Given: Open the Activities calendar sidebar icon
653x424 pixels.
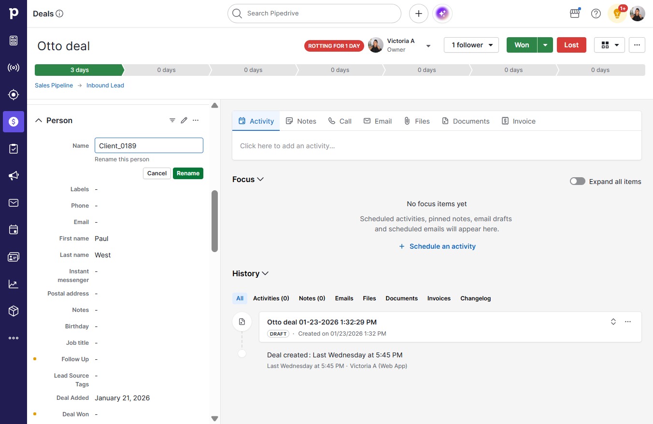Looking at the screenshot, I should tap(14, 230).
